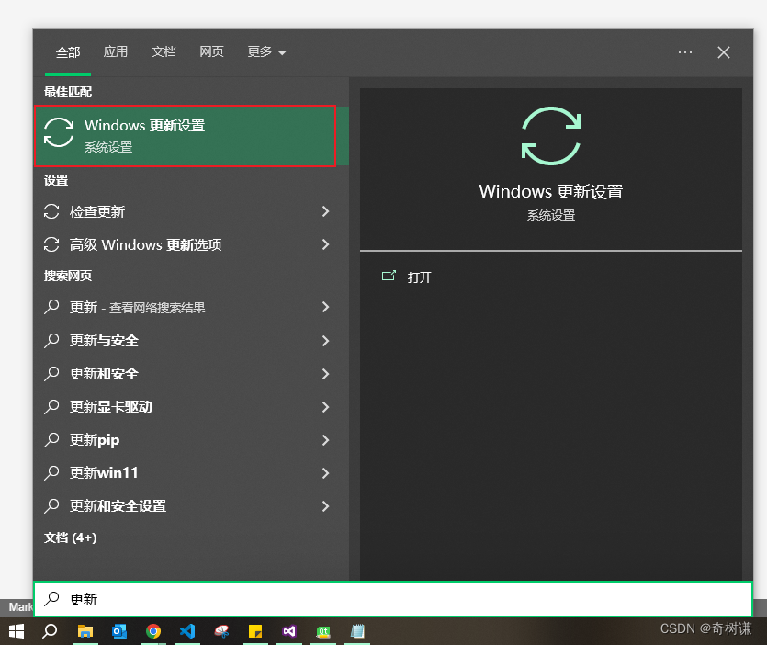Select 高级 Windows 更新选项 result
The image size is (767, 645).
click(x=191, y=244)
